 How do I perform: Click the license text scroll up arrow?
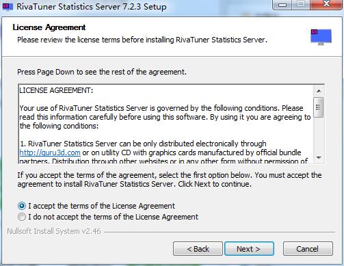[319, 91]
